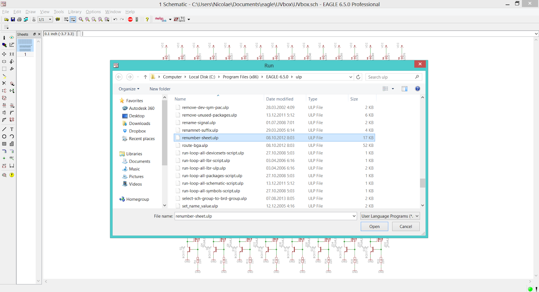Open Downloads in the navigation pane

(139, 124)
